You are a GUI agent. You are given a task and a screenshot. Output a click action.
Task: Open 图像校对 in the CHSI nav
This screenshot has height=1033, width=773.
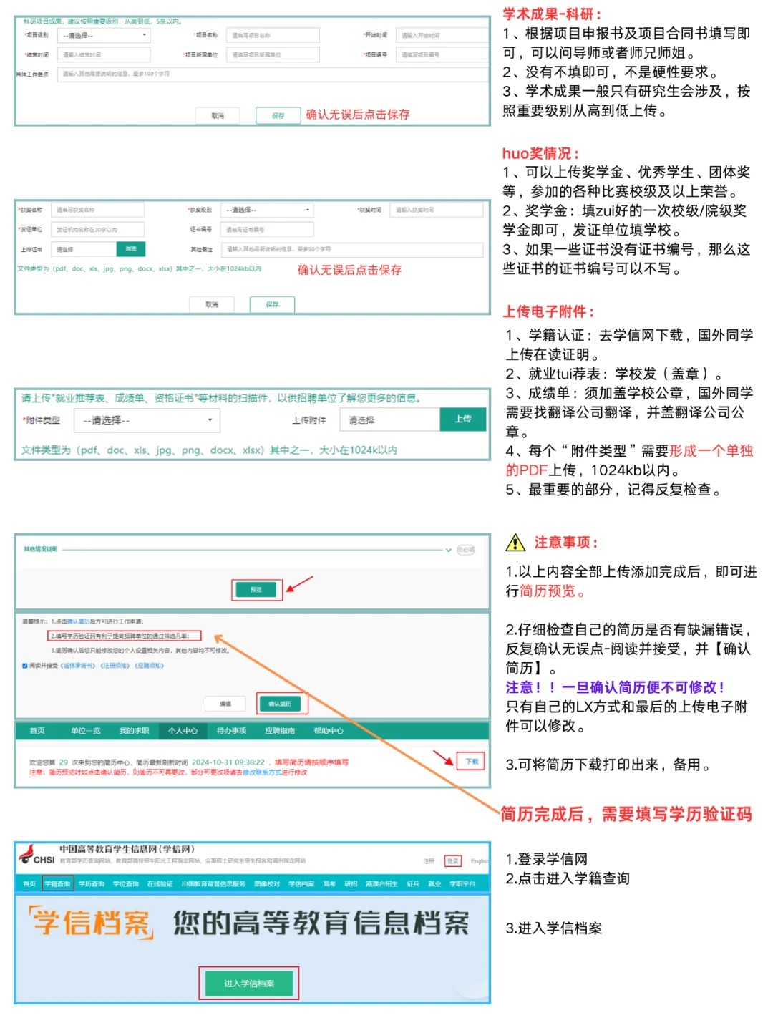coord(267,884)
